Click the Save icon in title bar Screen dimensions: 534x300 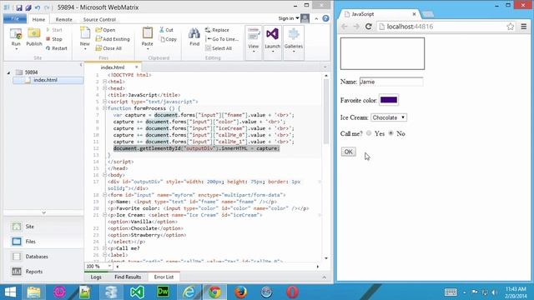(x=19, y=7)
